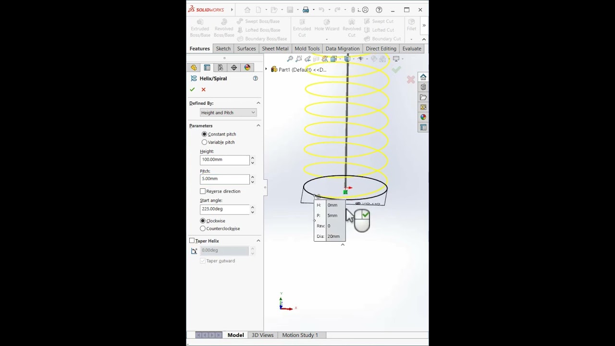The image size is (615, 346).
Task: Switch to the Surfaces tab
Action: click(x=246, y=49)
